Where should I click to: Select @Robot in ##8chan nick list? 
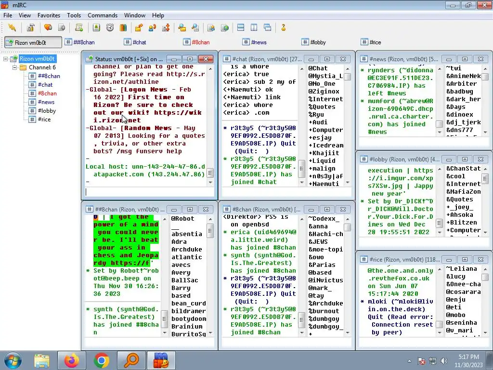182,218
